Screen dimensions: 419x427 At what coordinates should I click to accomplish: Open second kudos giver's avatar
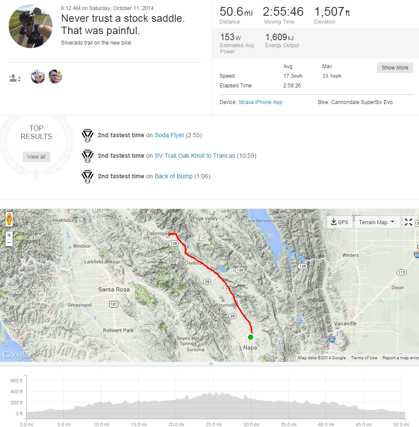[55, 77]
